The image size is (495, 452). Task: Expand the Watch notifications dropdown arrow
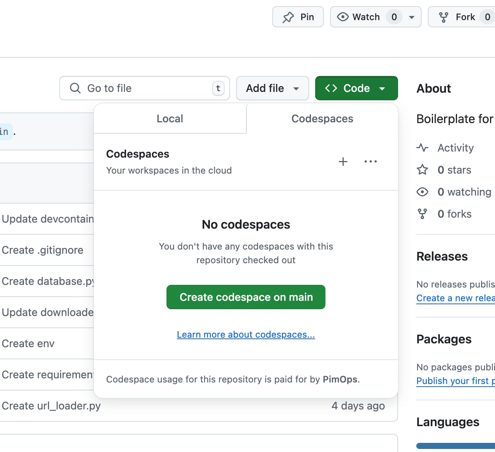pyautogui.click(x=411, y=17)
